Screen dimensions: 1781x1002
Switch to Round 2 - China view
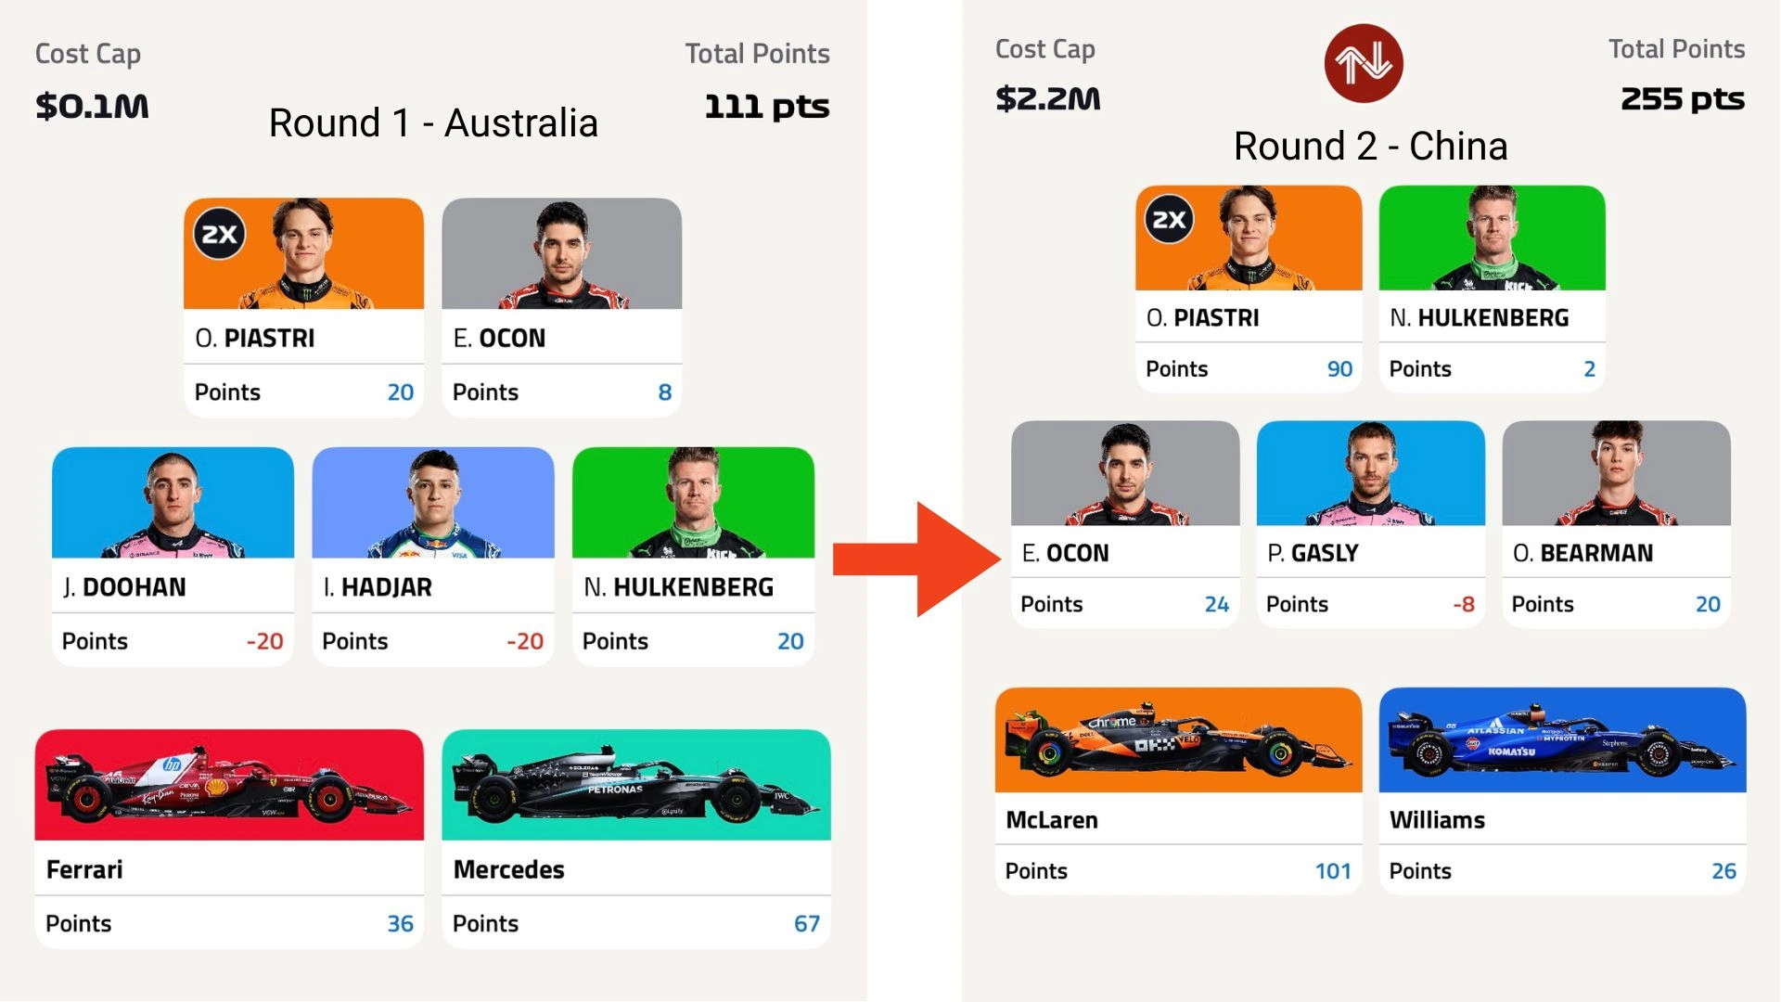click(1370, 146)
